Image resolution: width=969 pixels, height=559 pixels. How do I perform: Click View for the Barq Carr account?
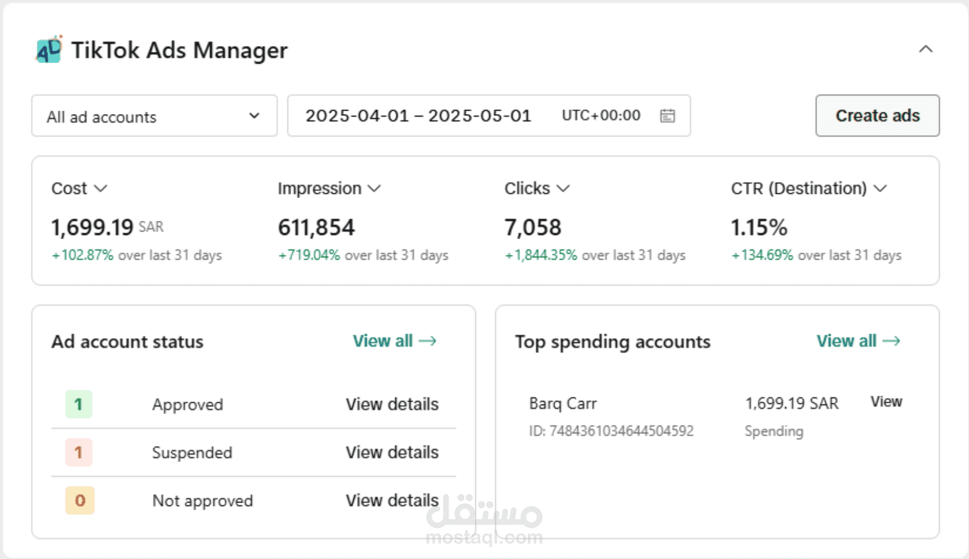click(x=886, y=402)
